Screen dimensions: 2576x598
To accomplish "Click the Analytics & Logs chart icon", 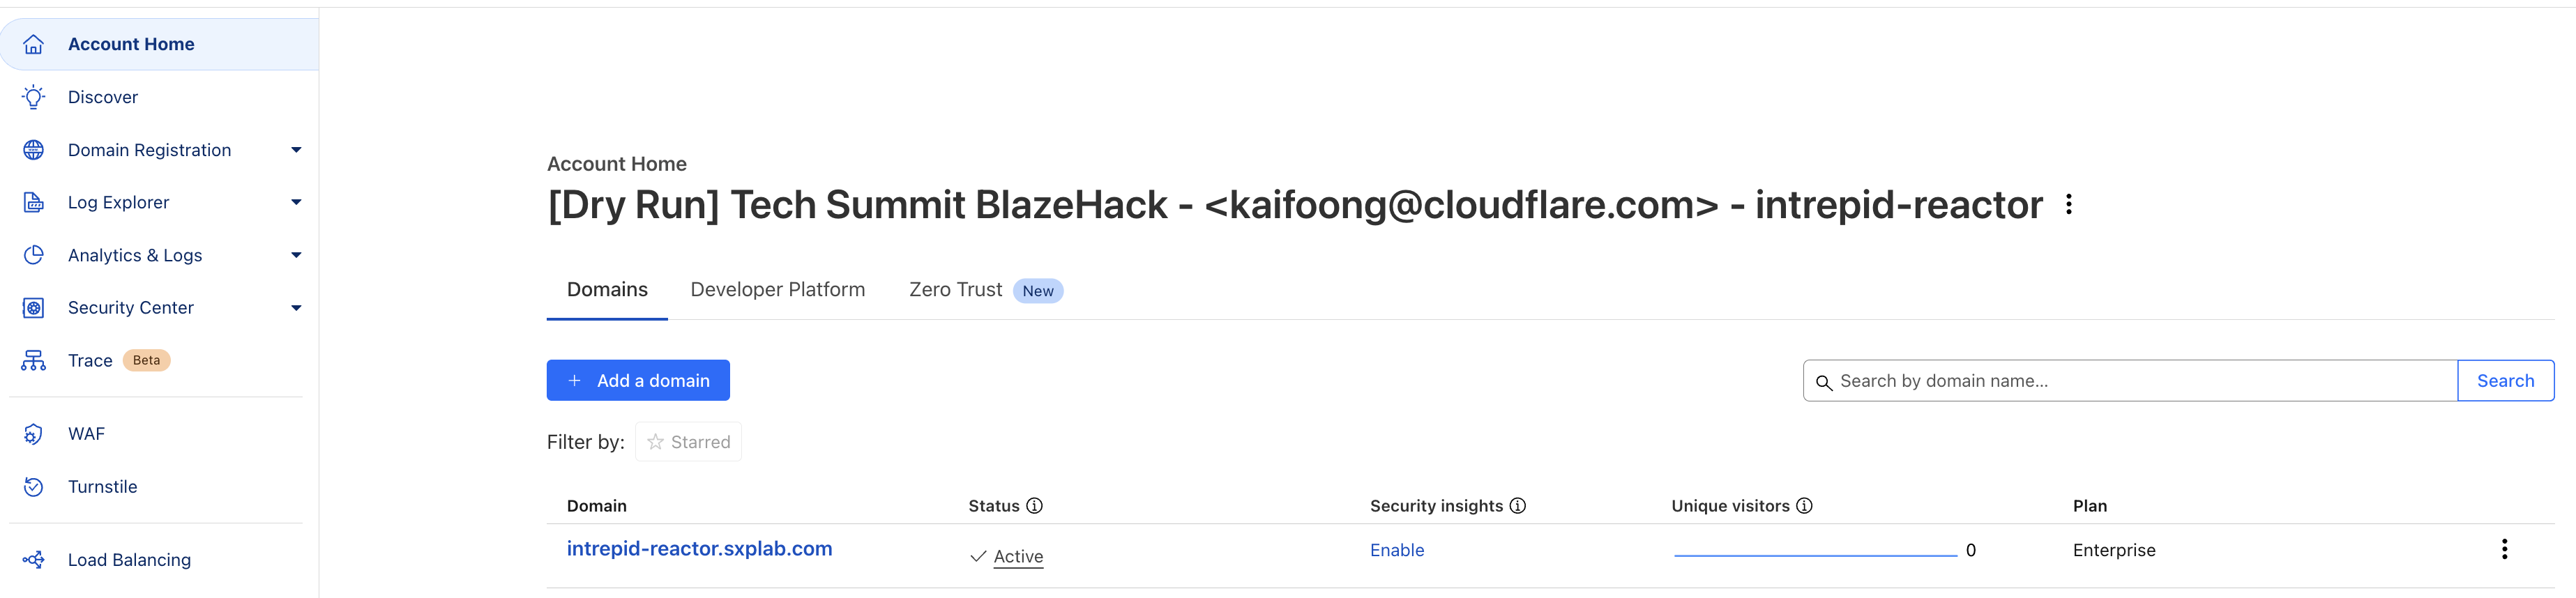I will (33, 255).
